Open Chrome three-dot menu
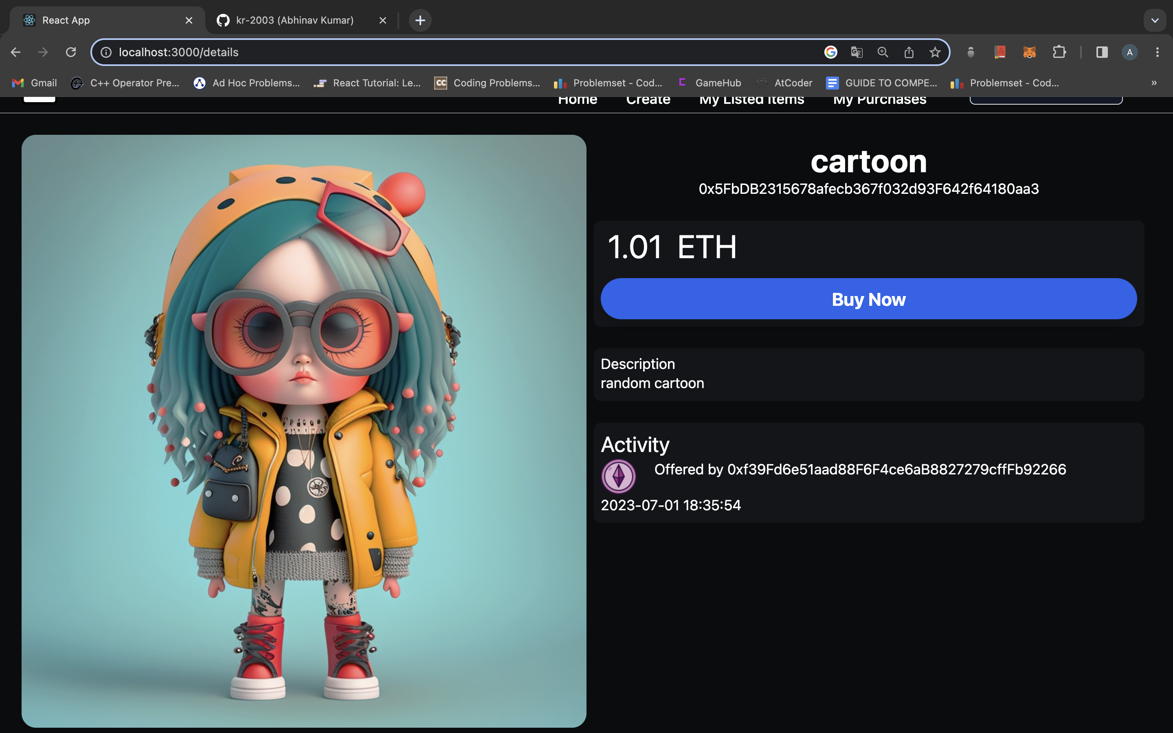The image size is (1173, 733). 1157,52
